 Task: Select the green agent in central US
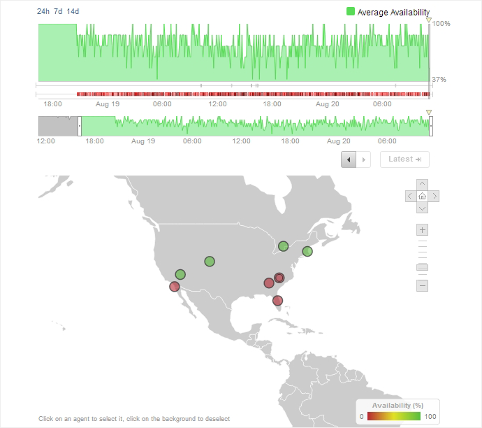pos(210,262)
